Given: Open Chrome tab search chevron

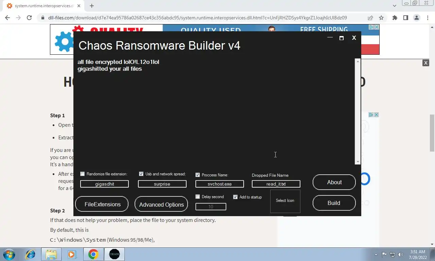Looking at the screenshot, I should pos(394,6).
